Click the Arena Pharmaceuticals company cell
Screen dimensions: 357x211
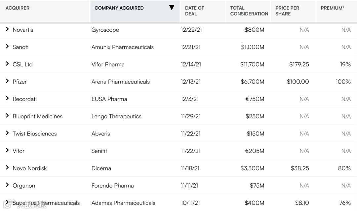click(x=120, y=82)
